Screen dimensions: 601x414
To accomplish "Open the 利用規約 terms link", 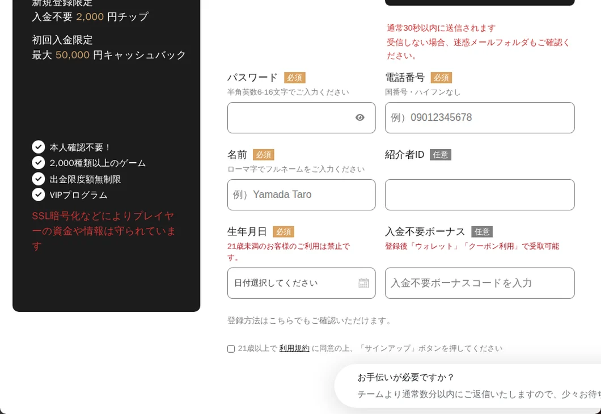I will 294,348.
